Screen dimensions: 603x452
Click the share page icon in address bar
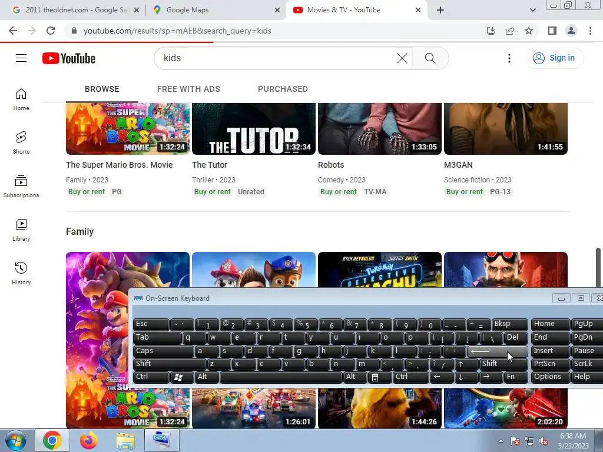tap(510, 31)
